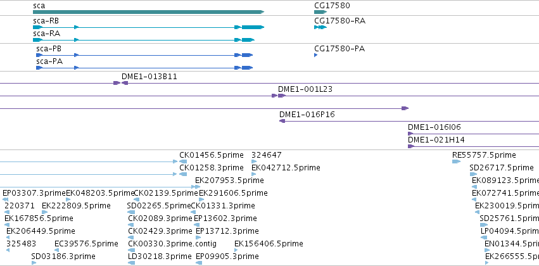Image resolution: width=539 pixels, height=266 pixels.
Task: Click the sca-PB protein label
Action: pos(49,49)
